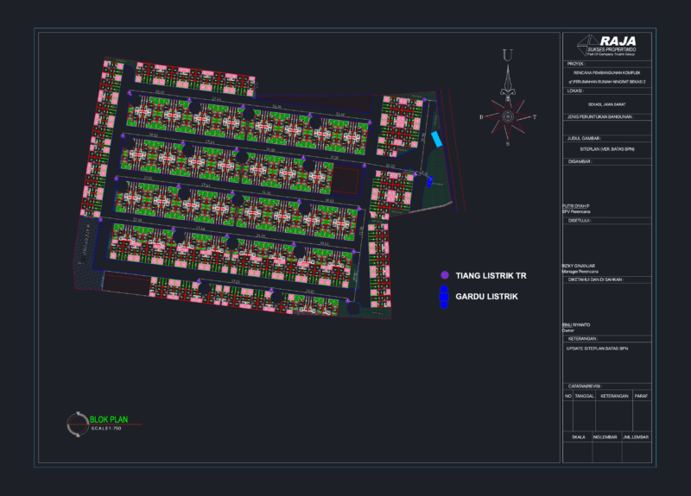Click the blue Gardu Listrik legend symbol

[444, 297]
